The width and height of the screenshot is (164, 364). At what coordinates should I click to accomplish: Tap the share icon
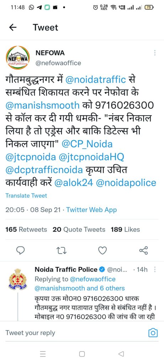coord(143,251)
